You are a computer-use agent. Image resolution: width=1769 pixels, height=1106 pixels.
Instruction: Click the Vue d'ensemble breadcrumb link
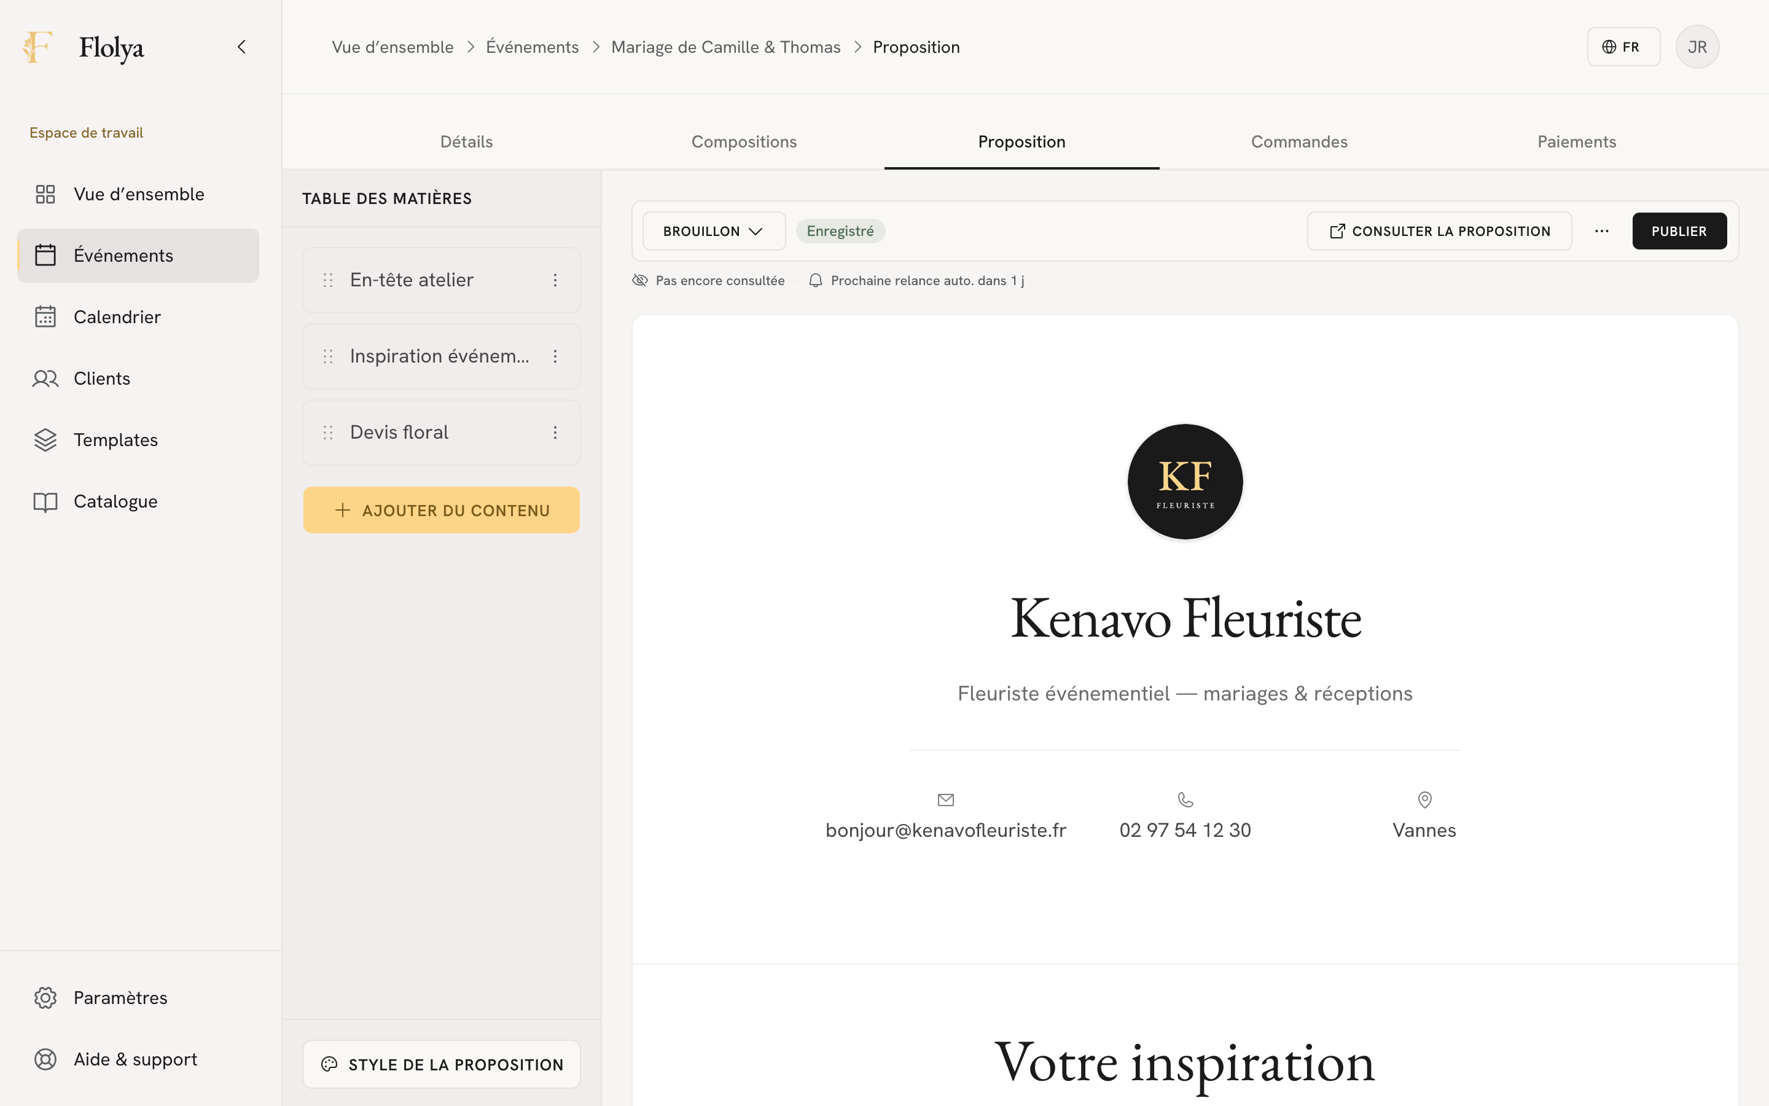click(392, 47)
